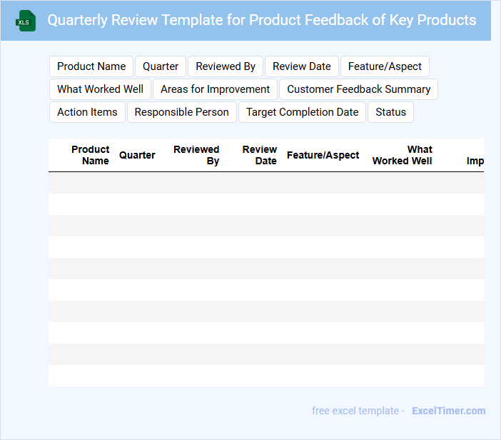Open the Customer Feedback Summary tag
Image resolution: width=501 pixels, height=440 pixels.
click(x=358, y=89)
